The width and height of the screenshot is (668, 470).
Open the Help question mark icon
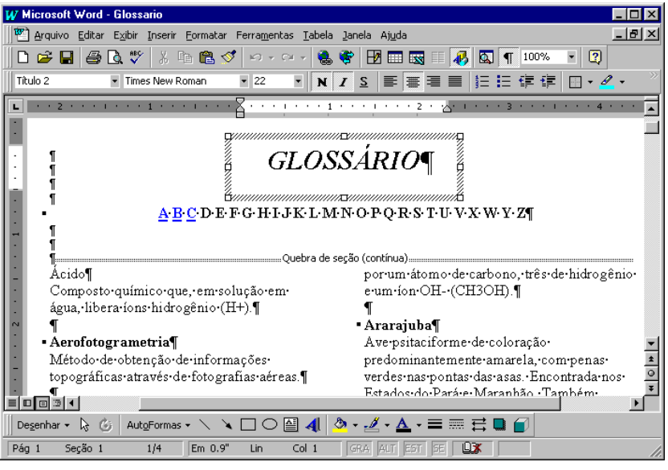click(595, 57)
